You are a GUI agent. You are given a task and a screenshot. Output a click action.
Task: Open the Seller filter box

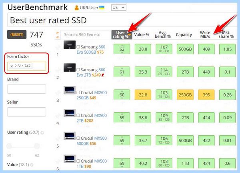pyautogui.click(x=26, y=112)
